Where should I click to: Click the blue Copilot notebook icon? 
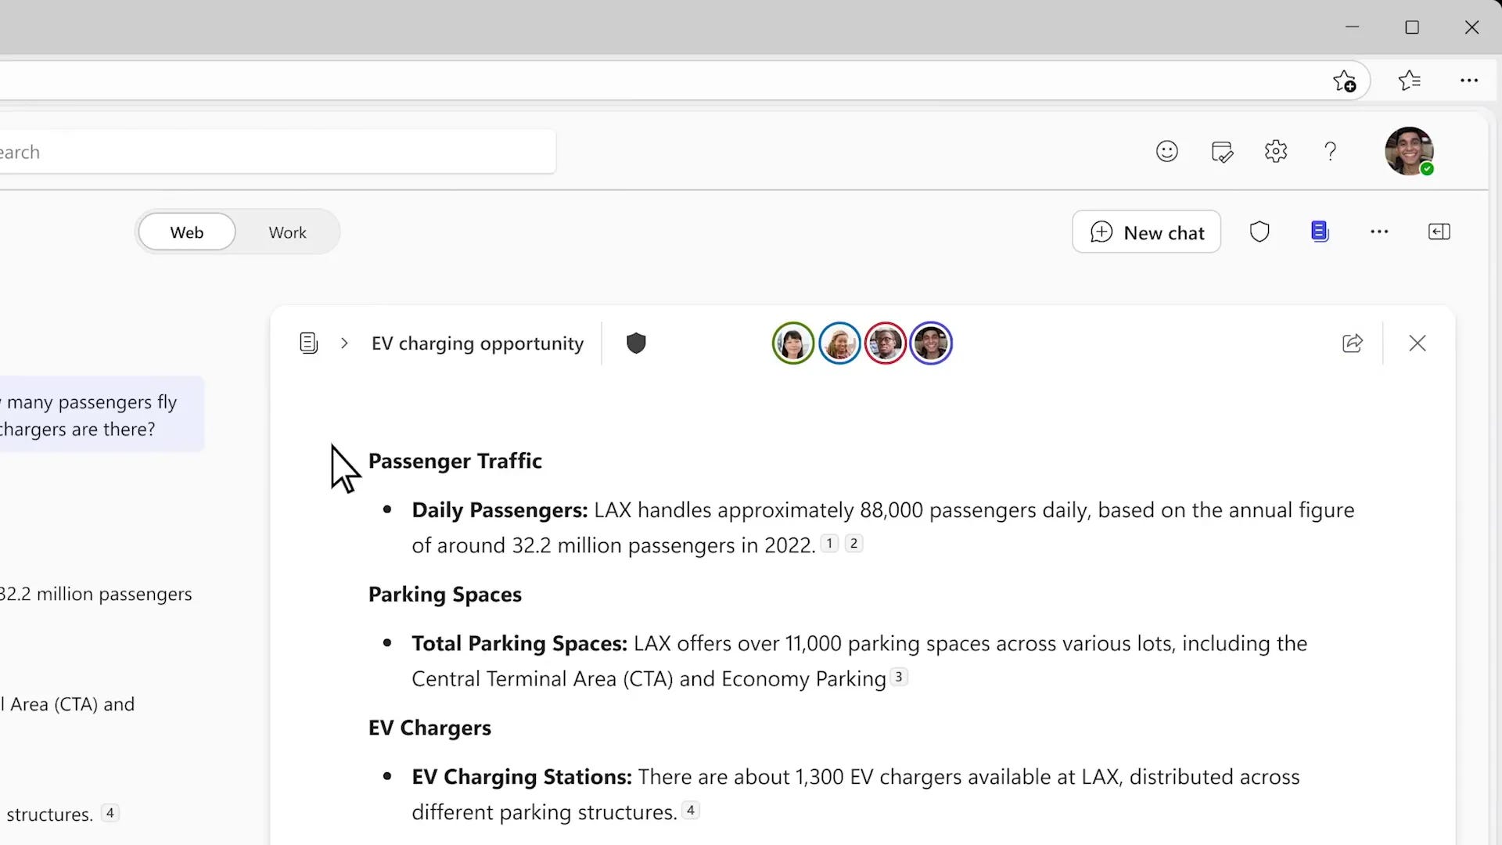(1320, 231)
